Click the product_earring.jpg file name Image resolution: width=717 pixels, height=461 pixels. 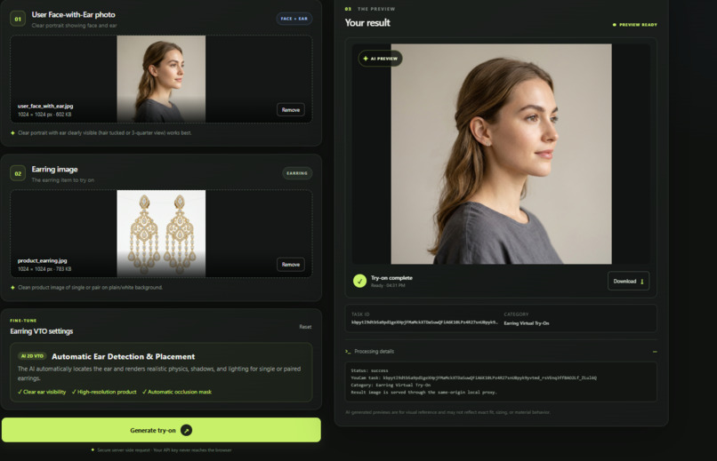tap(42, 260)
